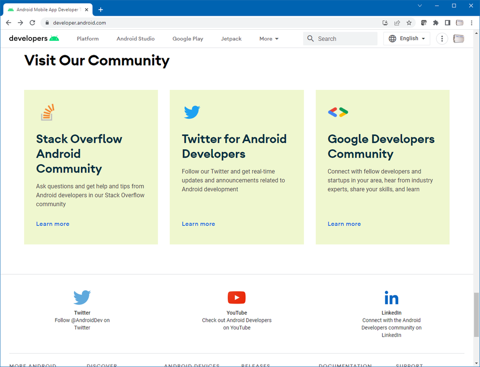Click "Check out Android Developers on YouTube" text

[x=236, y=324]
